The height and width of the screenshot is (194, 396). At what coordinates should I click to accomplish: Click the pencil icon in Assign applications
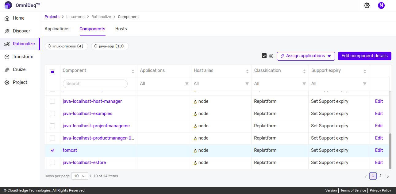click(x=283, y=56)
